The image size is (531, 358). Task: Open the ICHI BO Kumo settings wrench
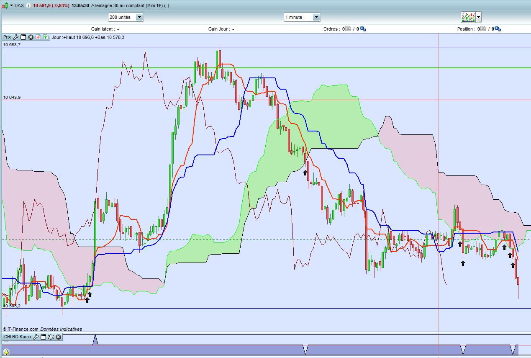click(36, 337)
